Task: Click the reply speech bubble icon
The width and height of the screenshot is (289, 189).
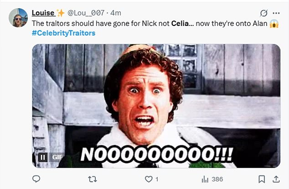Action: (x=36, y=179)
